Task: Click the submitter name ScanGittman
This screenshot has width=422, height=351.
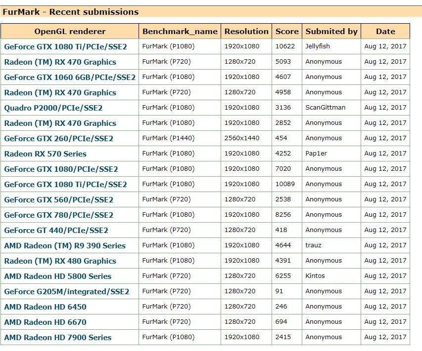Action: click(326, 108)
